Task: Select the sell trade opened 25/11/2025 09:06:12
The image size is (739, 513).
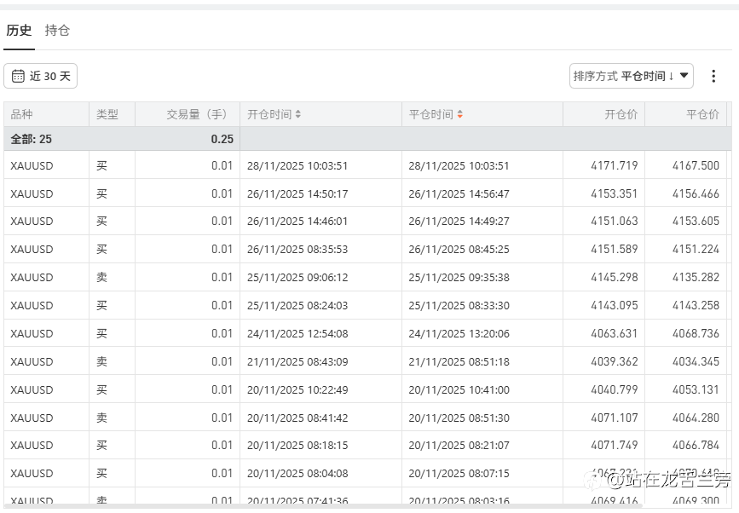Action: click(x=297, y=277)
